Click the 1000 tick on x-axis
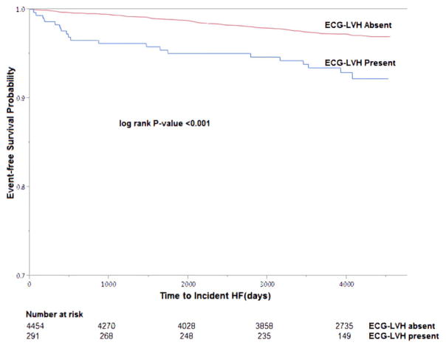The image size is (446, 348). (x=108, y=283)
